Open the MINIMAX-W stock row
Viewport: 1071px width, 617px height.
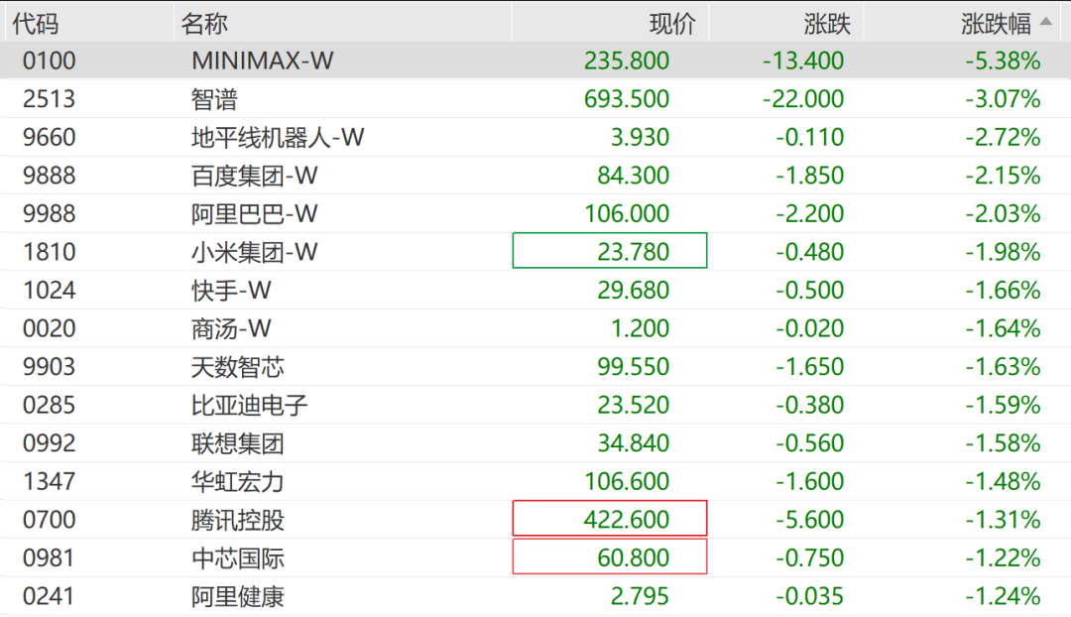tap(535, 61)
